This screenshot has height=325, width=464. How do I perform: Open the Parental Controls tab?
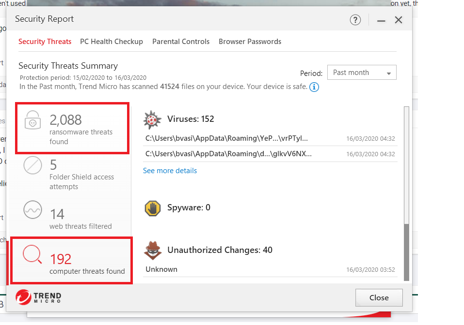[x=181, y=42]
